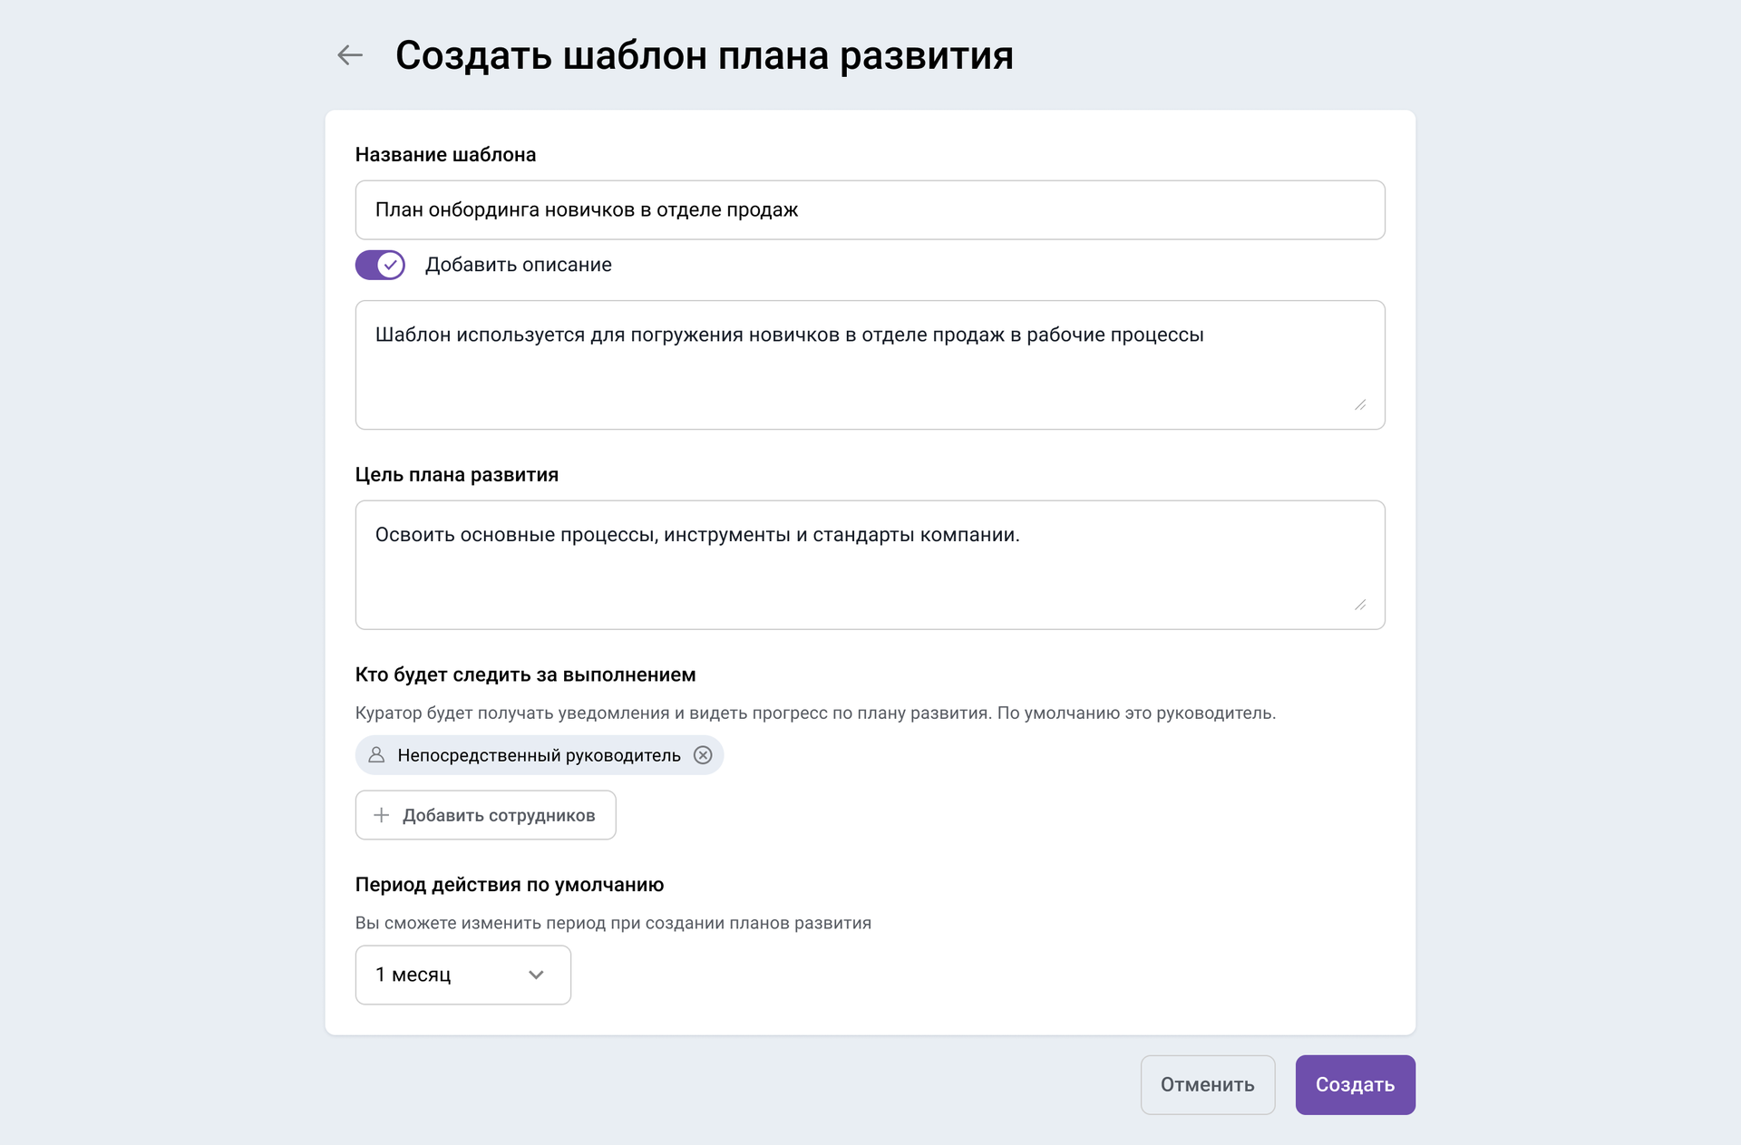1741x1145 pixels.
Task: Disable the "Добавить описание" toggle
Action: coord(379,265)
